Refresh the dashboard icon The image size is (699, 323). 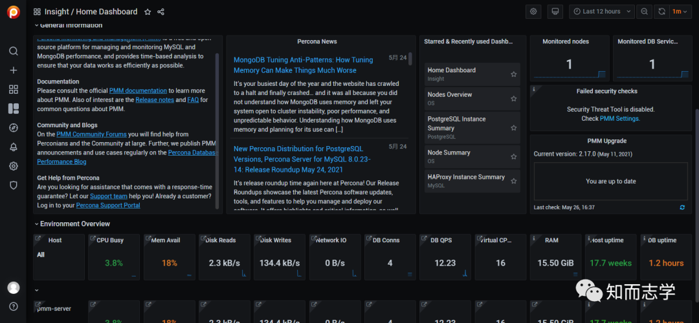click(x=661, y=12)
